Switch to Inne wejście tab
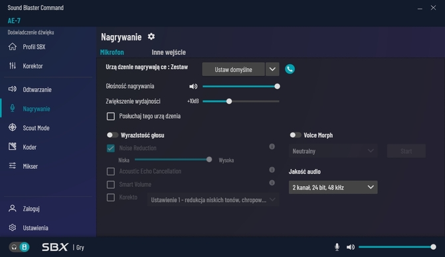This screenshot has width=445, height=257. pyautogui.click(x=169, y=52)
